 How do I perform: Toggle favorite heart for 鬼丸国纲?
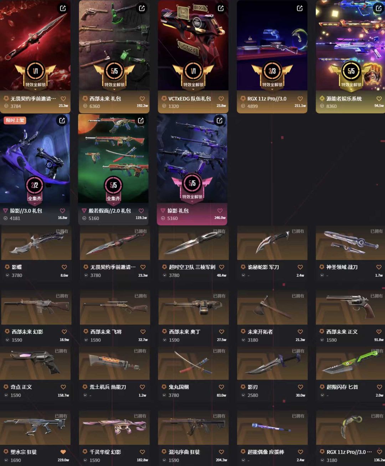pos(221,387)
